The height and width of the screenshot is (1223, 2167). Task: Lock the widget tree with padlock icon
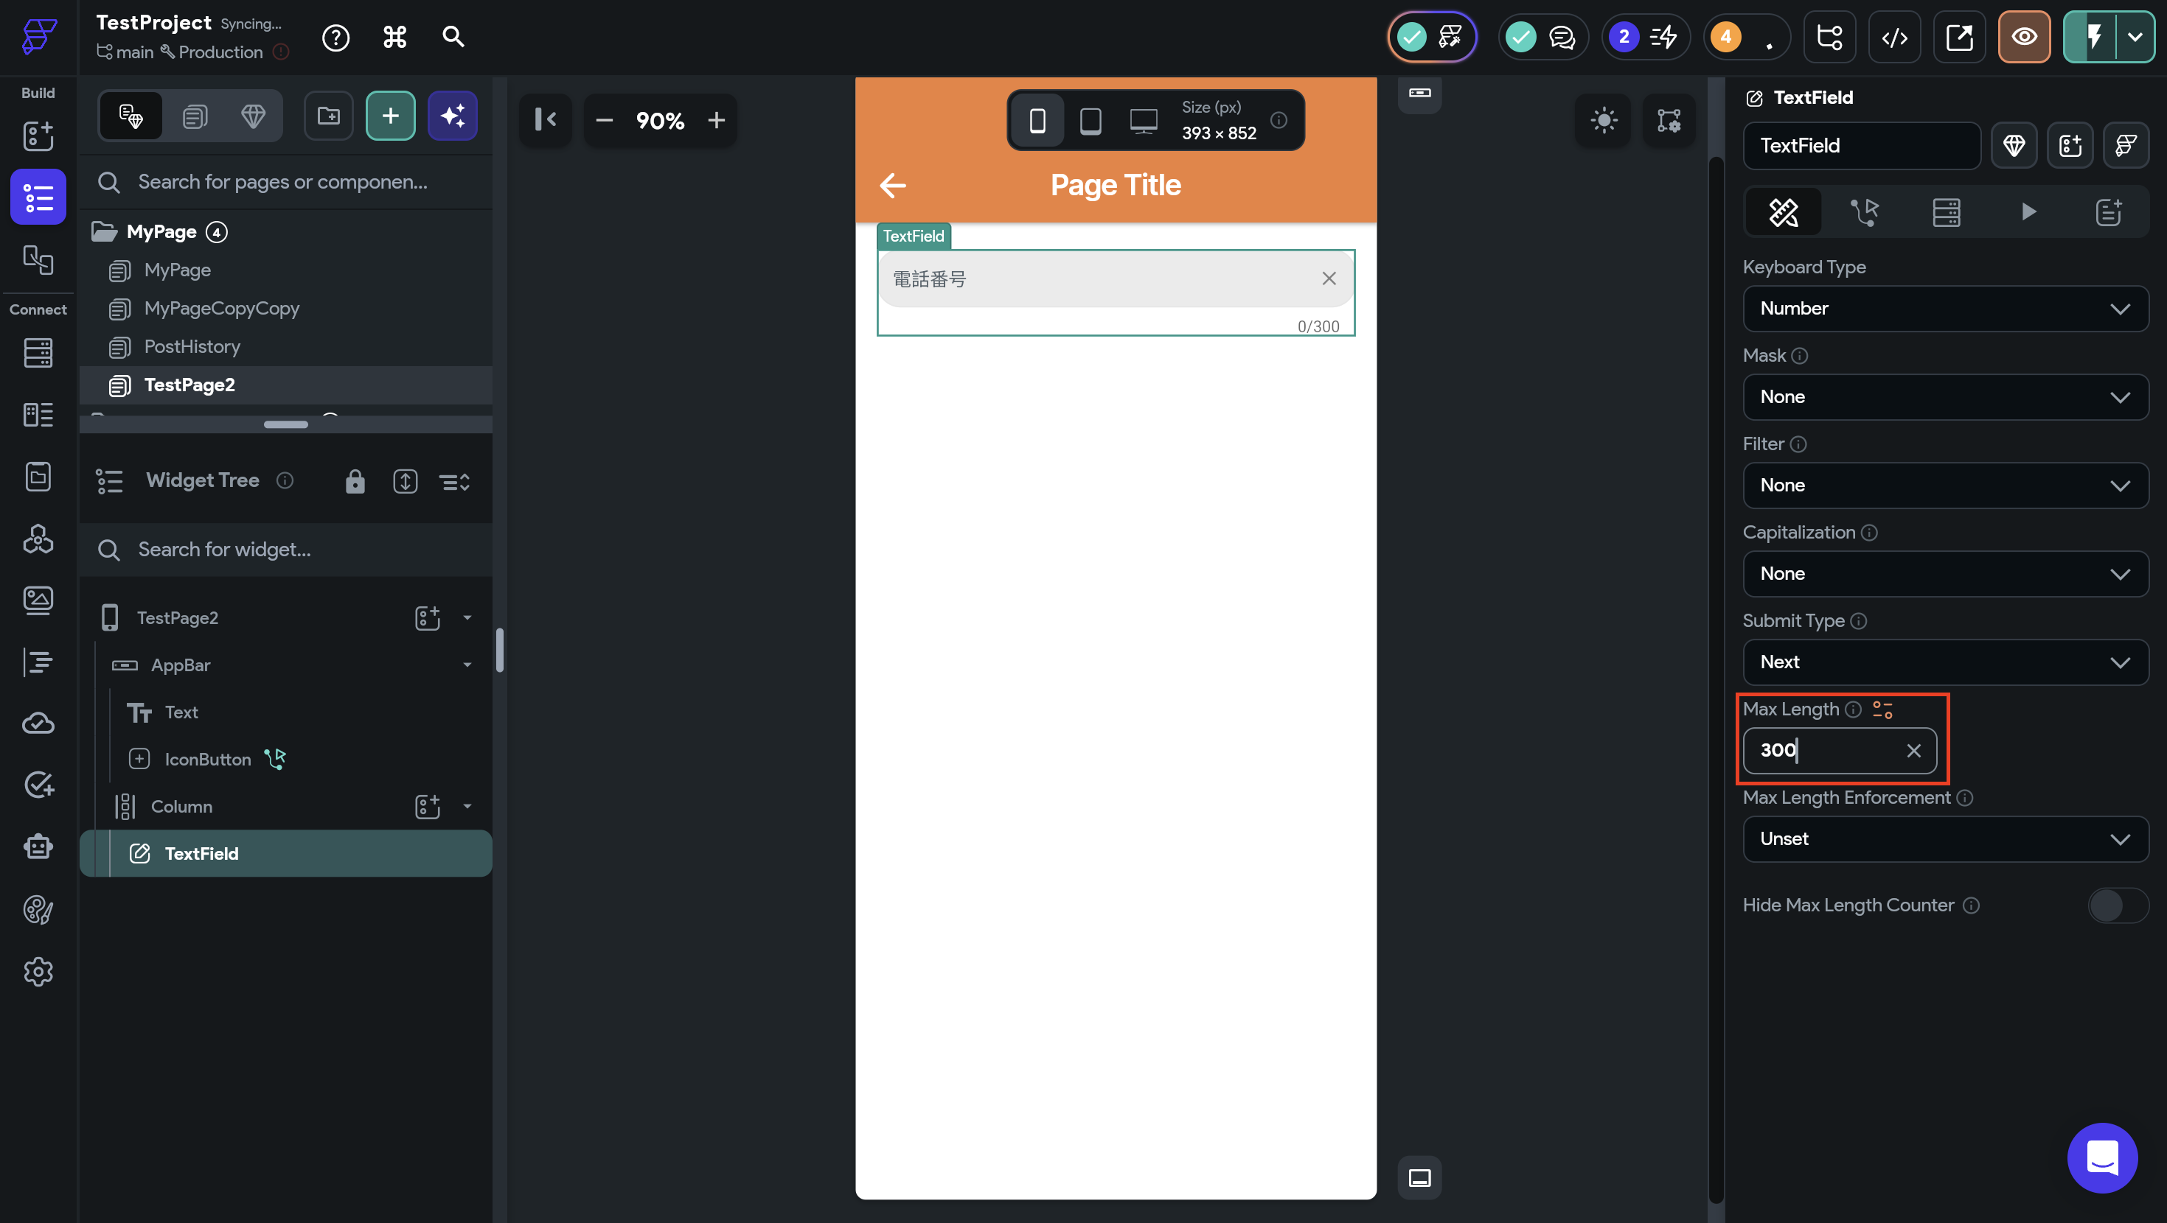pyautogui.click(x=355, y=482)
